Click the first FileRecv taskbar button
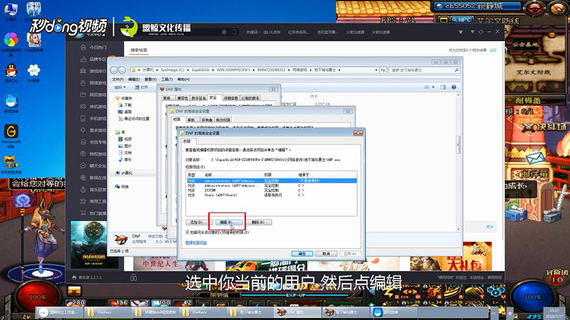The height and width of the screenshot is (320, 570). tap(108, 312)
